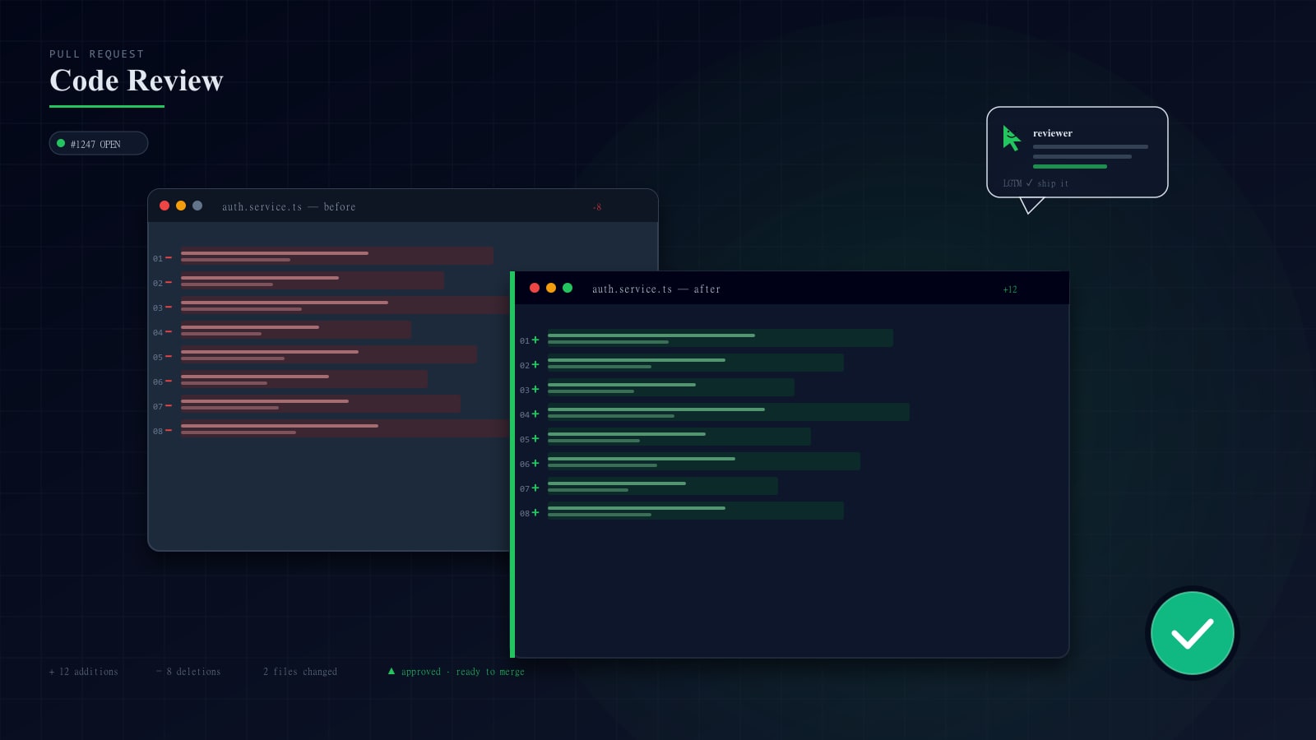Click the green triangle beside approved status
This screenshot has width=1316, height=740.
click(392, 671)
